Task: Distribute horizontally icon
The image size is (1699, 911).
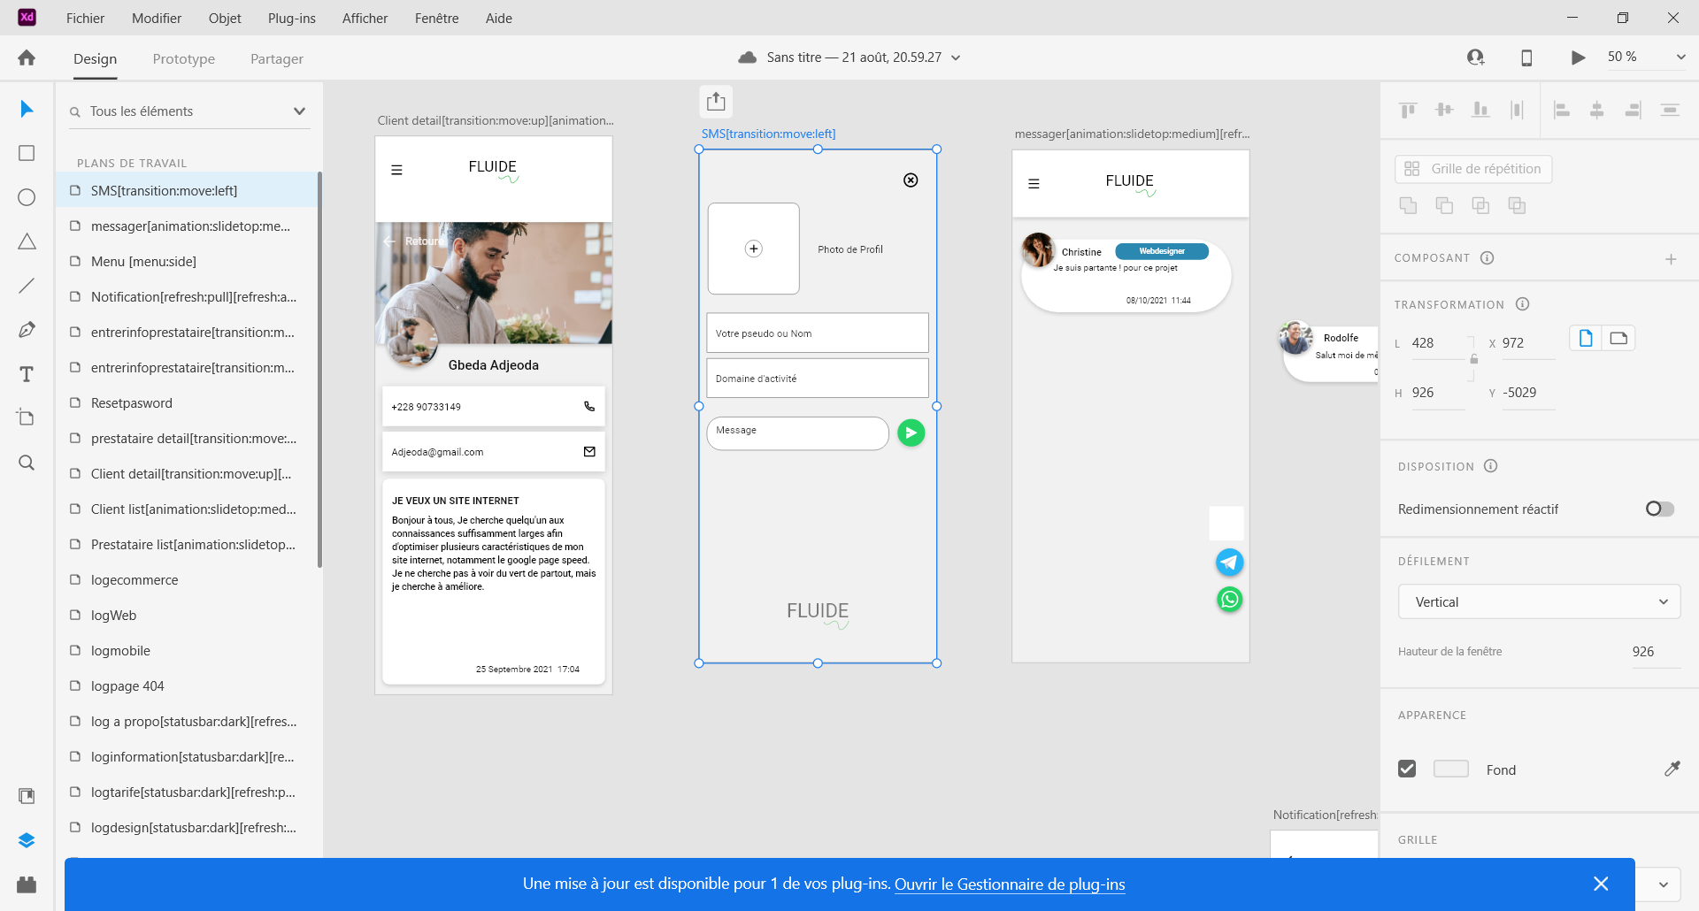Action: click(x=1670, y=110)
